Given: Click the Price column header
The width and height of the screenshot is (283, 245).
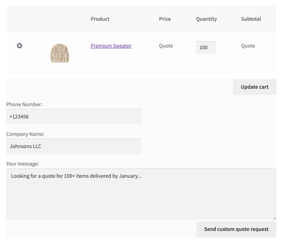Looking at the screenshot, I should pos(165,19).
